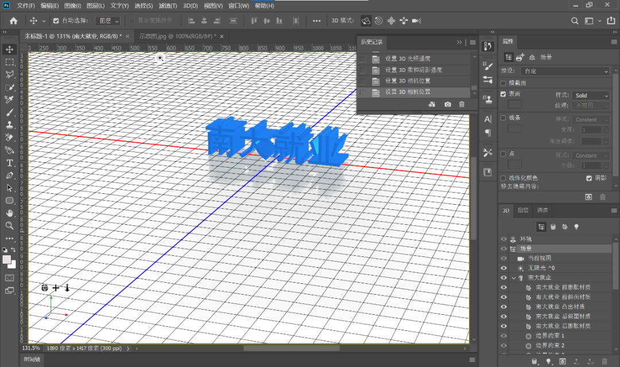The width and height of the screenshot is (620, 367).
Task: Select the Zoom tool in the toolbox
Action: point(10,225)
